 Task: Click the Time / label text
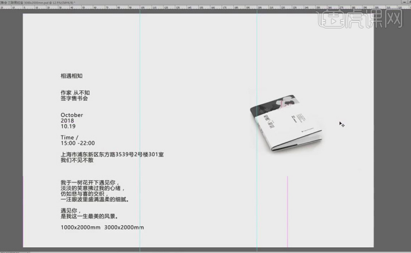(69, 137)
